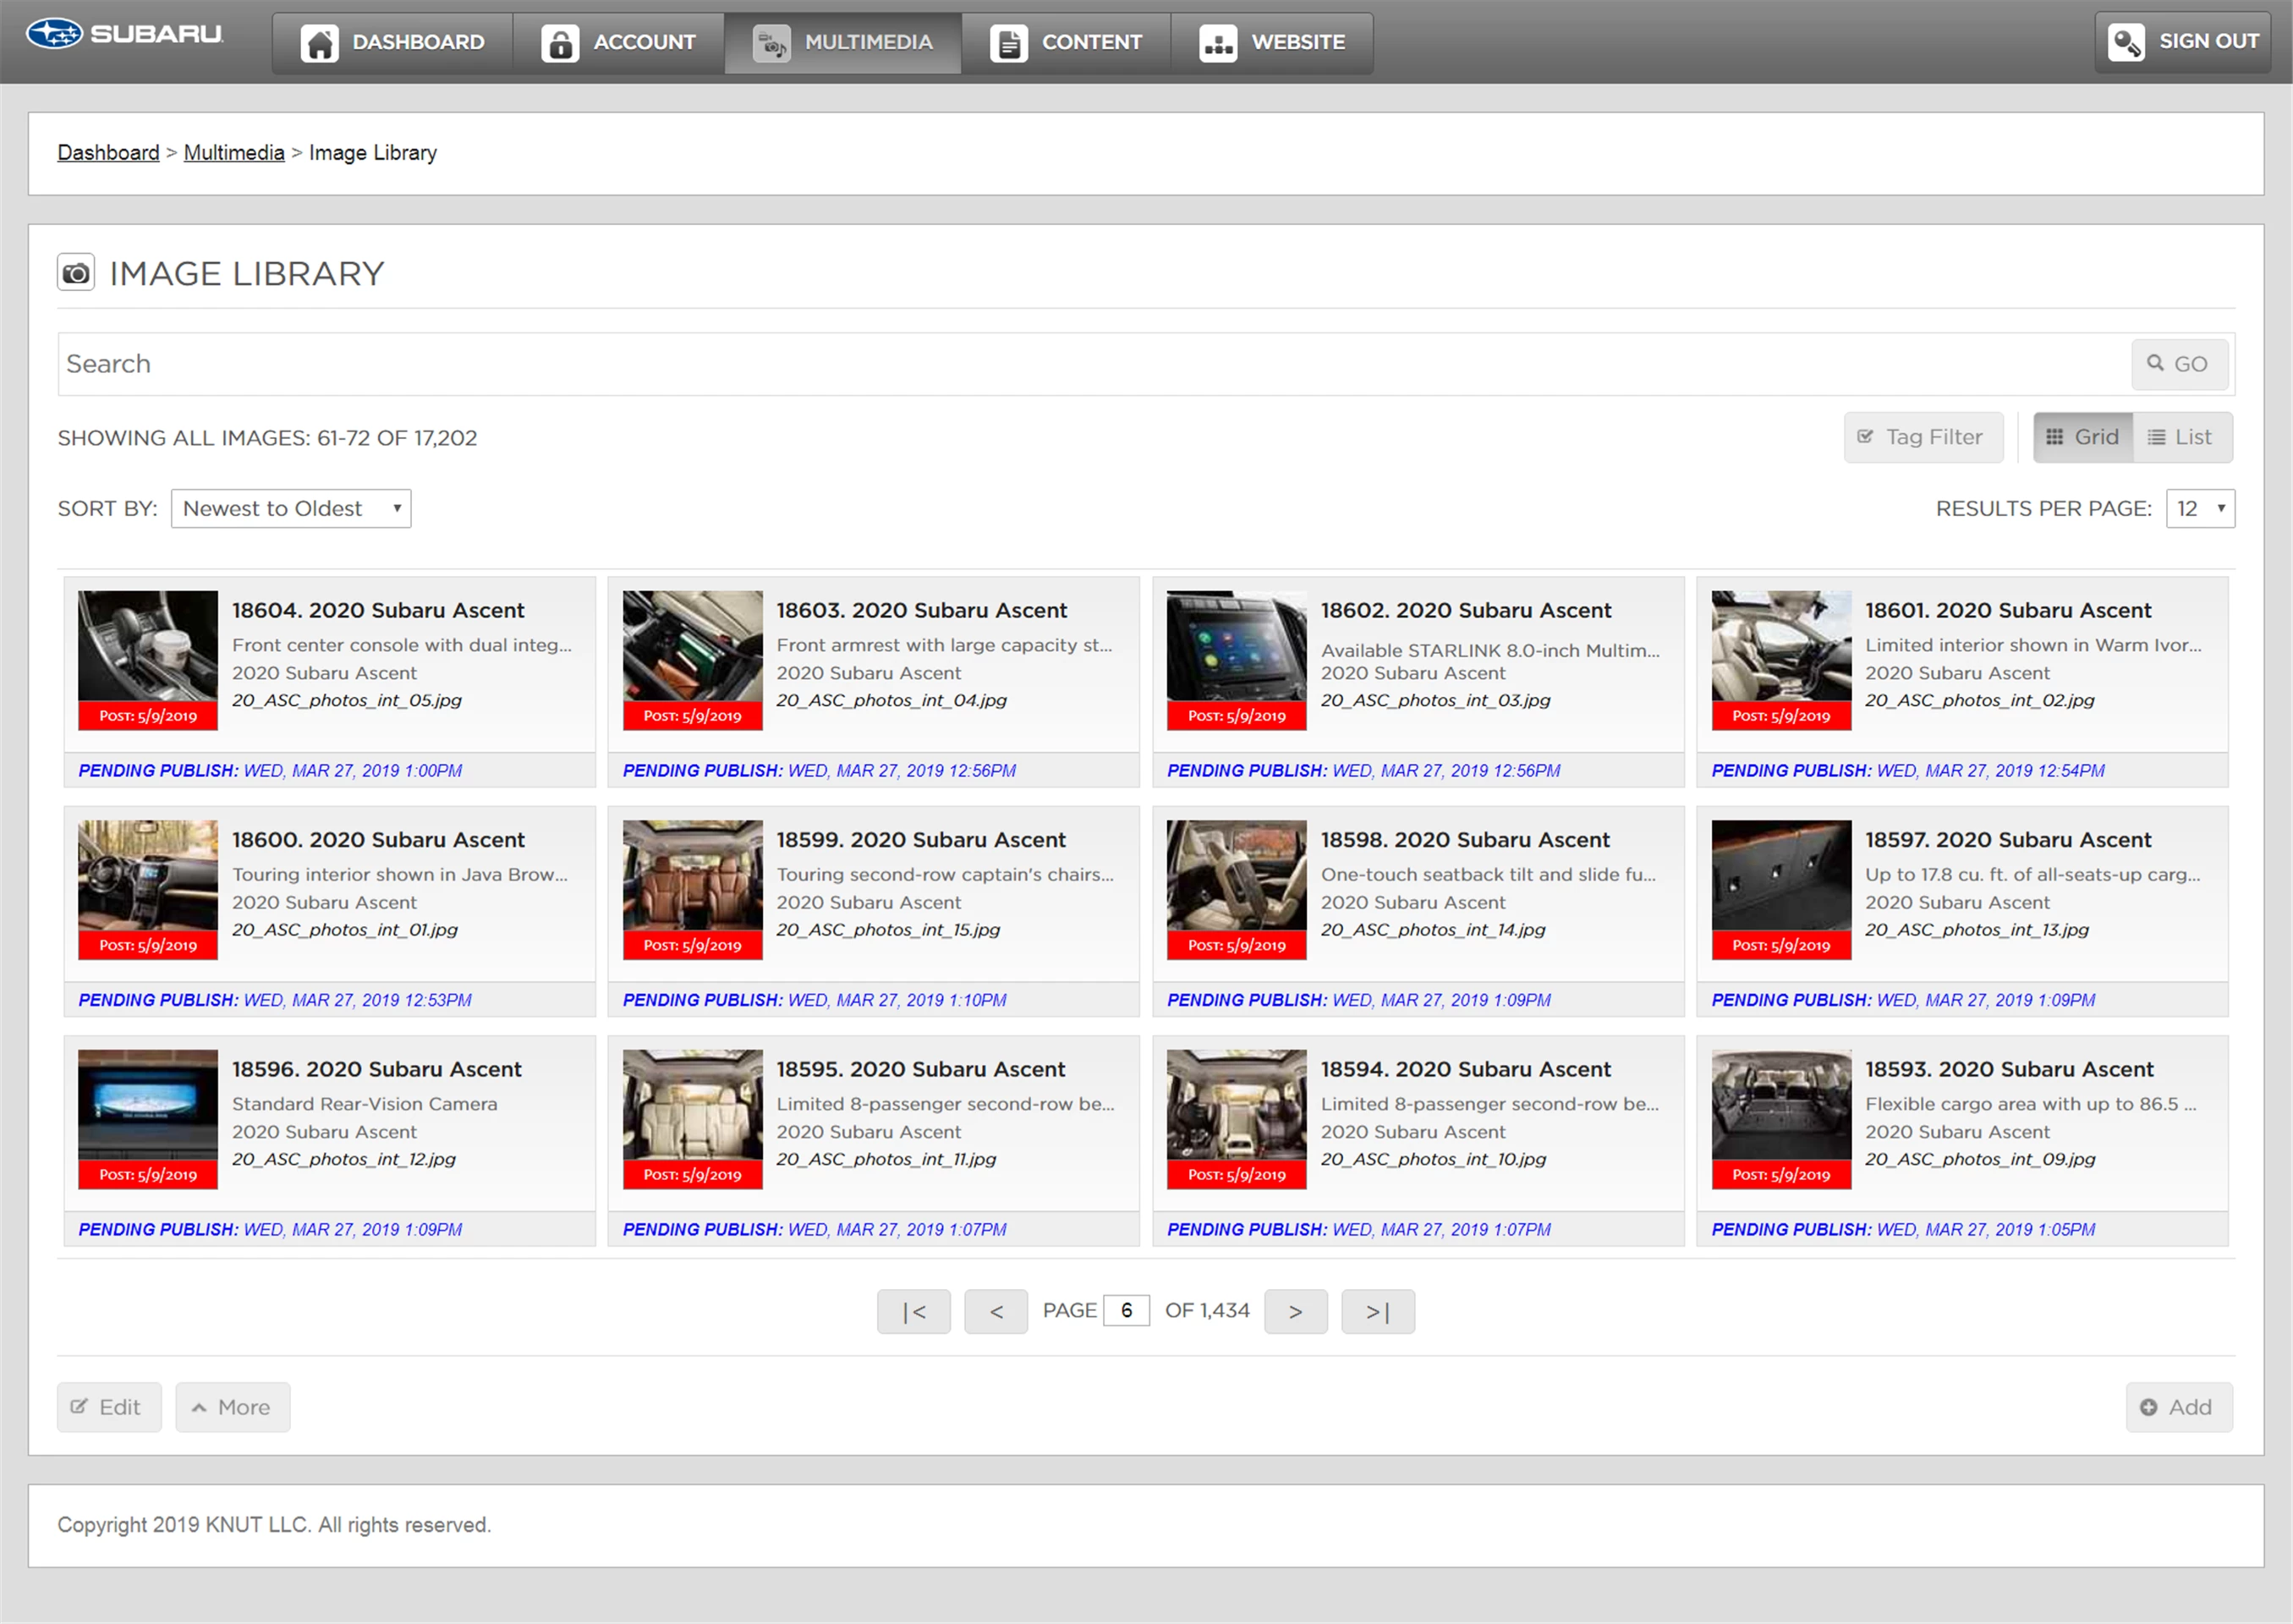Viewport: 2293px width, 1624px height.
Task: Go to the next page arrow
Action: click(1295, 1311)
